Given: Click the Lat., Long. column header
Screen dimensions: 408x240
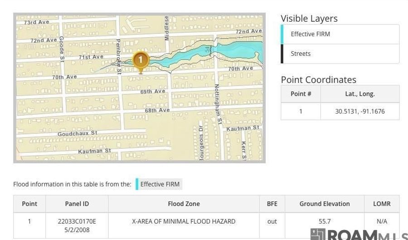Looking at the screenshot, I should pyautogui.click(x=359, y=94).
